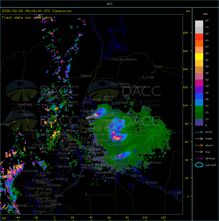Select the light gray 70-80 dBZ legend swatch
Screen dimensions: 219x221
click(x=199, y=24)
